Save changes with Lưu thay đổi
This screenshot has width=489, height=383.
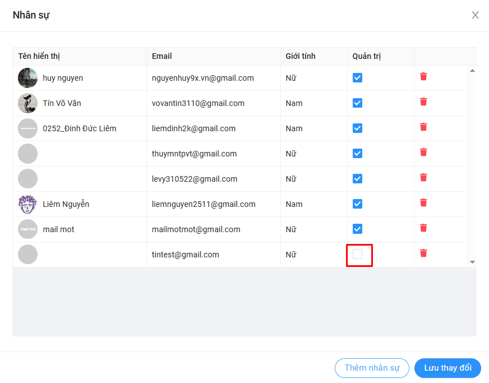pos(448,368)
